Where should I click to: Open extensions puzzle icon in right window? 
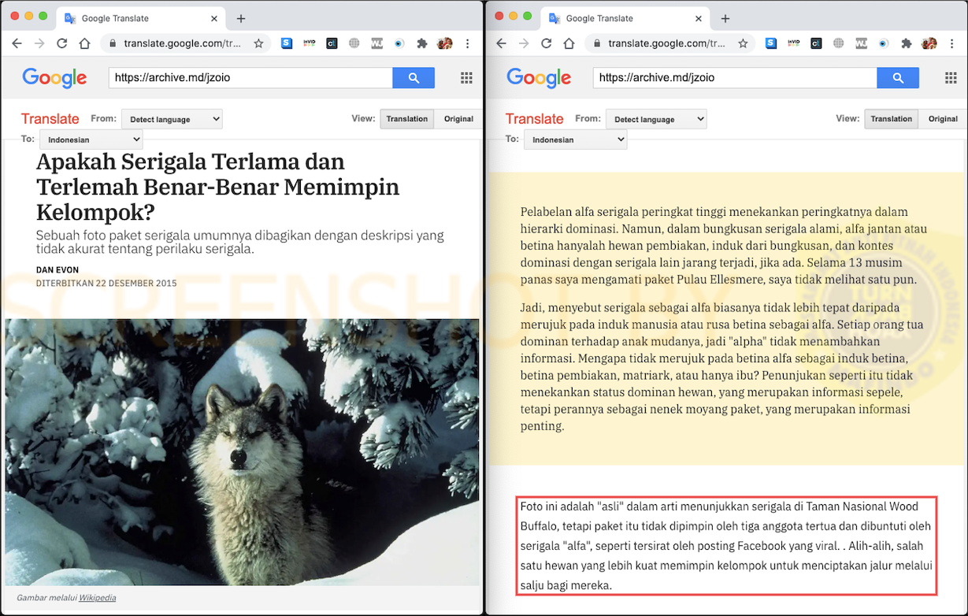pos(907,43)
